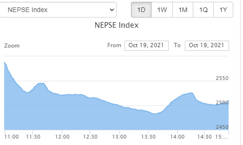Click the 2450 value axis label
Image resolution: width=243 pixels, height=145 pixels.
pos(222,127)
